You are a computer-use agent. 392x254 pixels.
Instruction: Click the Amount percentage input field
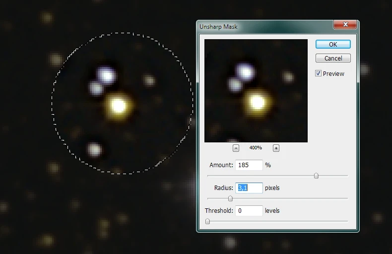point(249,165)
